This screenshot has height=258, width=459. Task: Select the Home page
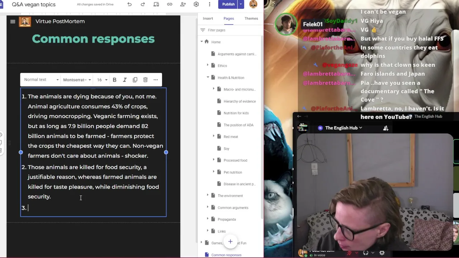[x=216, y=42]
